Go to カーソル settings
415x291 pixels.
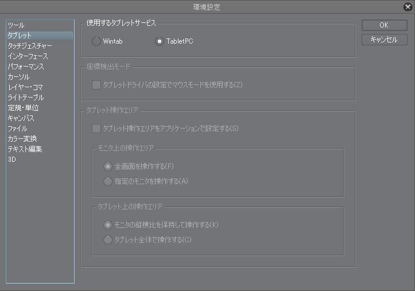tap(40, 77)
